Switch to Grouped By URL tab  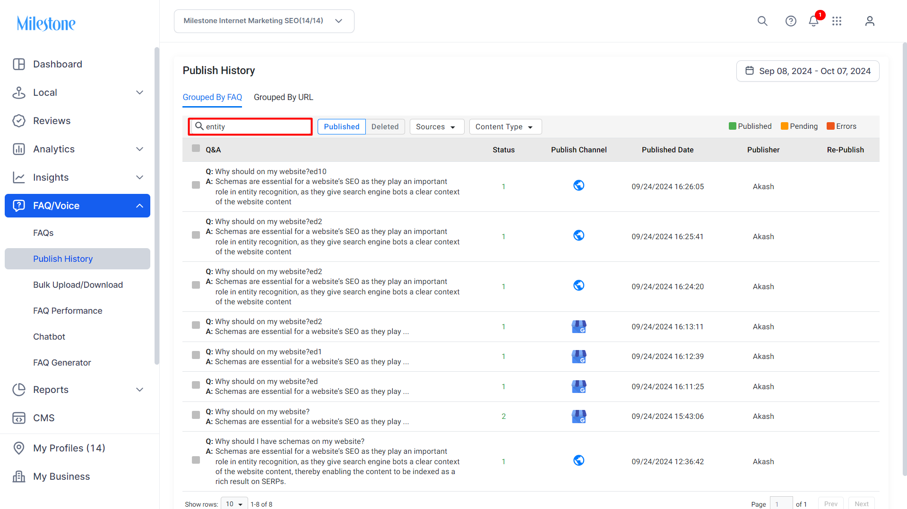point(284,97)
